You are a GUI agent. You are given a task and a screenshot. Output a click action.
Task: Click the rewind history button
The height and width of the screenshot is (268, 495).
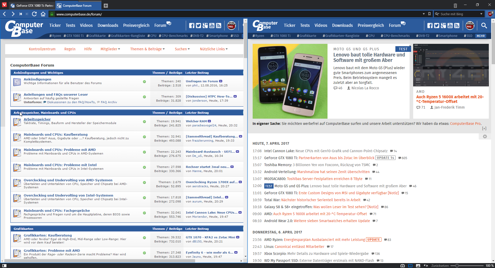(21, 14)
